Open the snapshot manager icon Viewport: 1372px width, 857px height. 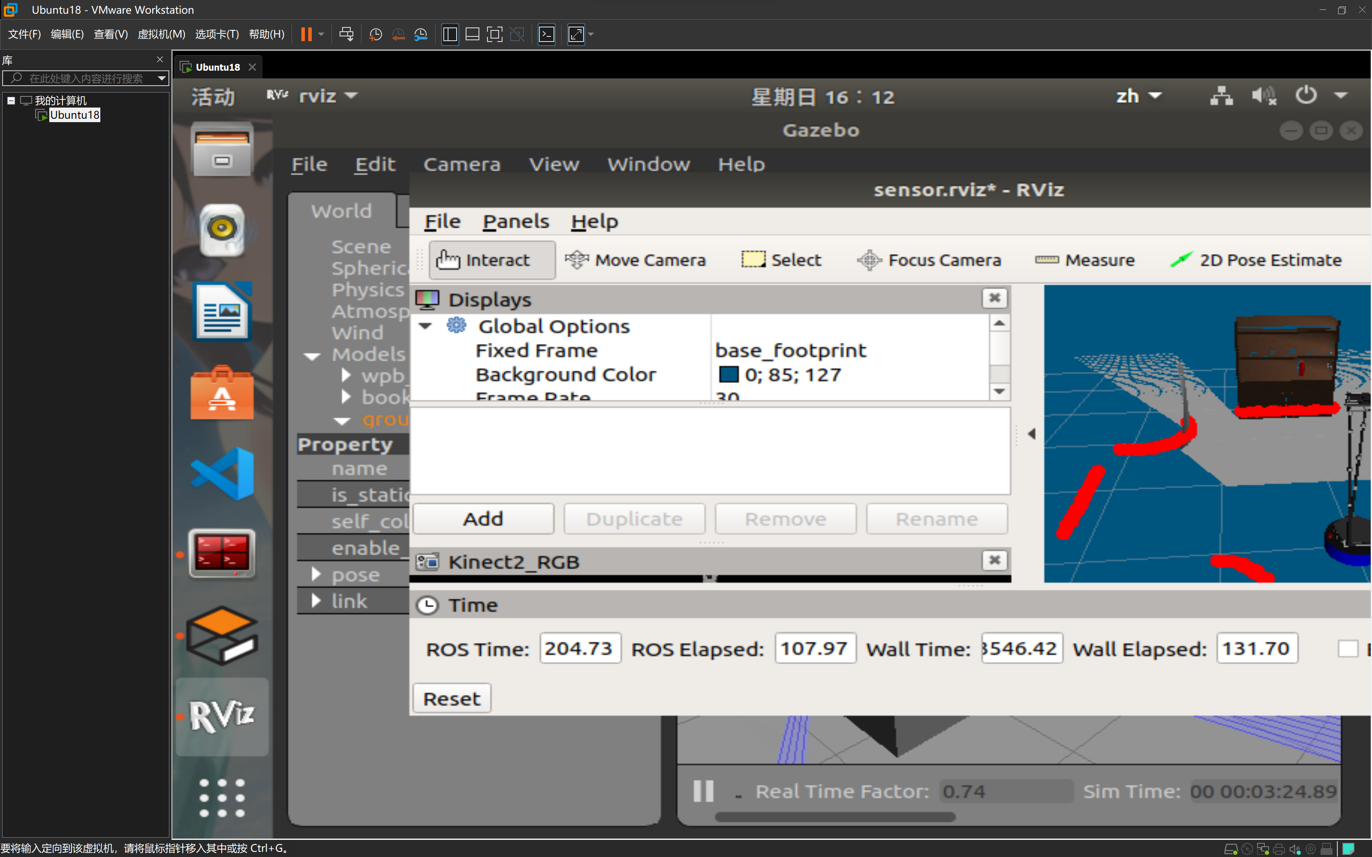tap(421, 35)
